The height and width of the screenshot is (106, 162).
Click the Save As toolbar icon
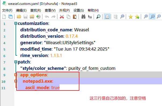click(x=32, y=17)
